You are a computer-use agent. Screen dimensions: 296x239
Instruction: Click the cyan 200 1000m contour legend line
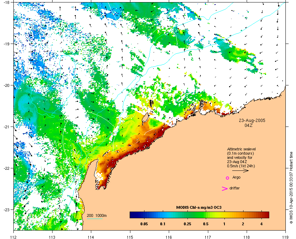[95, 219]
